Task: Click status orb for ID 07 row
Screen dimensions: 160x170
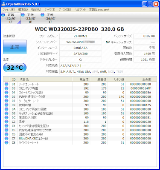Action: point(6,101)
